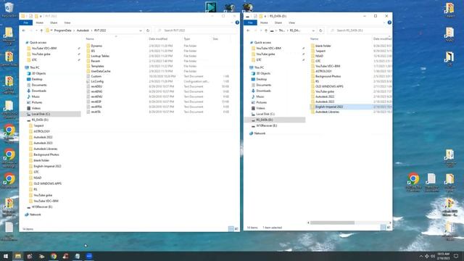464x261 pixels.
Task: Switch the RVT 2022 window to large icons view
Action: click(x=236, y=229)
